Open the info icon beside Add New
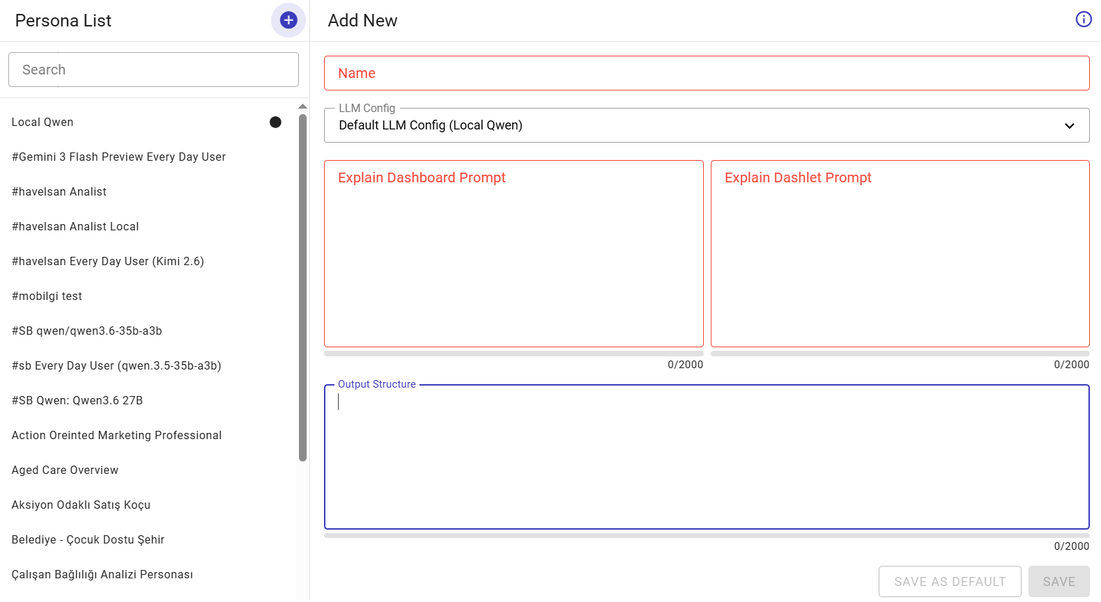This screenshot has height=602, width=1101. 1084,19
